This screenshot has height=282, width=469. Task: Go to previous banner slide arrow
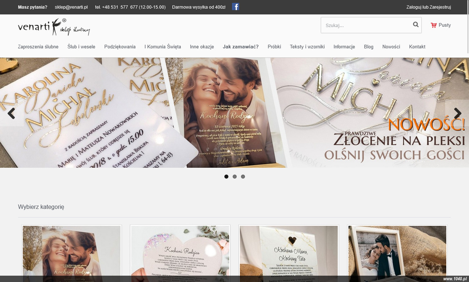(x=11, y=113)
